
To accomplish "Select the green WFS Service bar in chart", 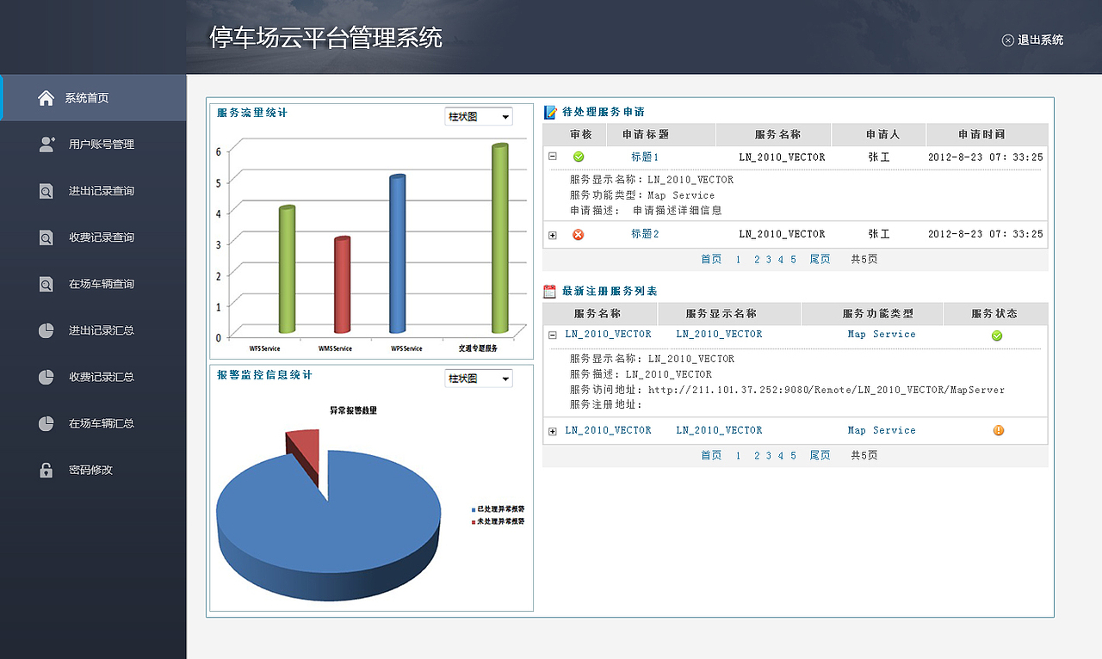I will [287, 269].
